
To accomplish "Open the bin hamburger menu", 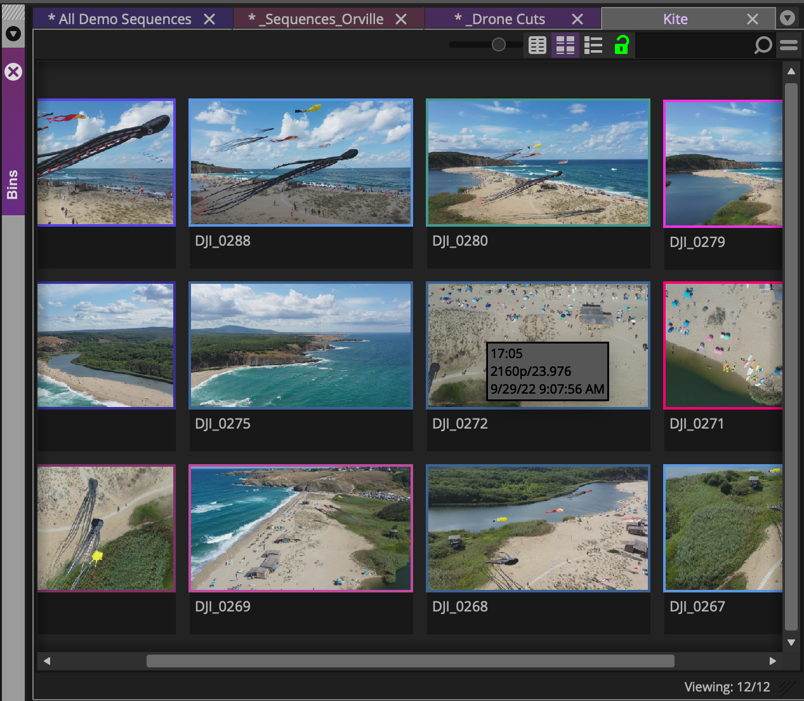I will (x=789, y=45).
